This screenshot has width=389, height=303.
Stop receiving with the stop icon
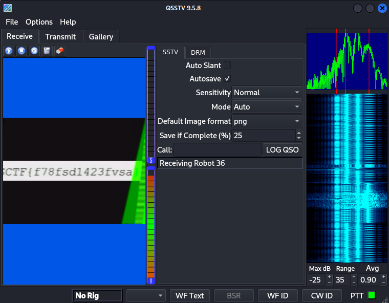(21, 51)
